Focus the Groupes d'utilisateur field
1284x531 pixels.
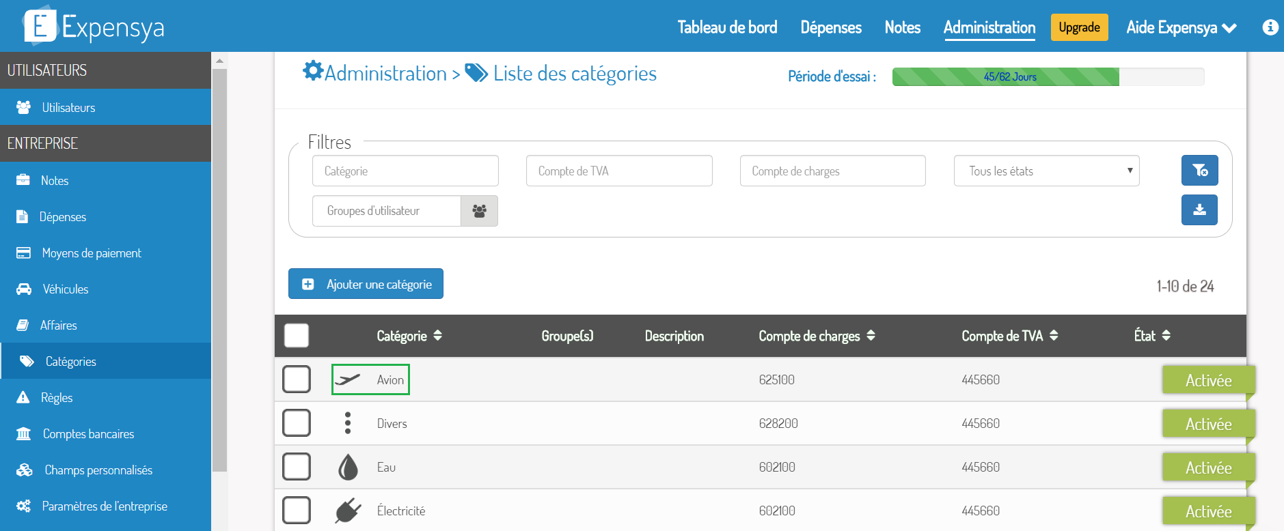coord(387,211)
